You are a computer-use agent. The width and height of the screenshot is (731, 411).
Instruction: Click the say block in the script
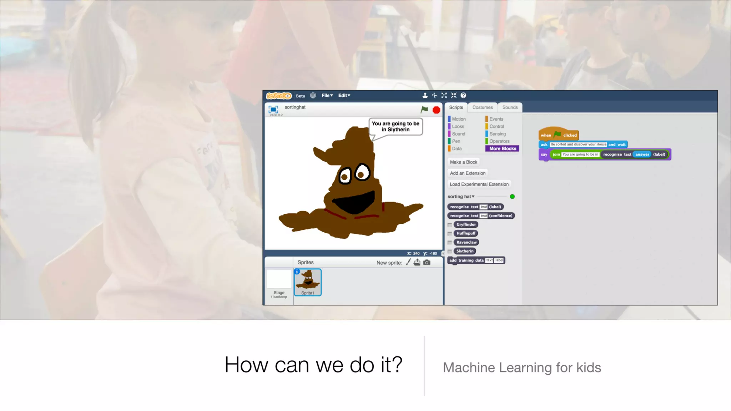(x=544, y=155)
